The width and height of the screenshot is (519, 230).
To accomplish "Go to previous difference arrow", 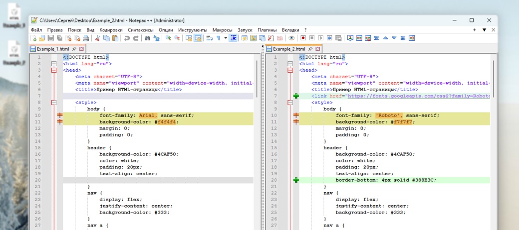I will point(385,38).
